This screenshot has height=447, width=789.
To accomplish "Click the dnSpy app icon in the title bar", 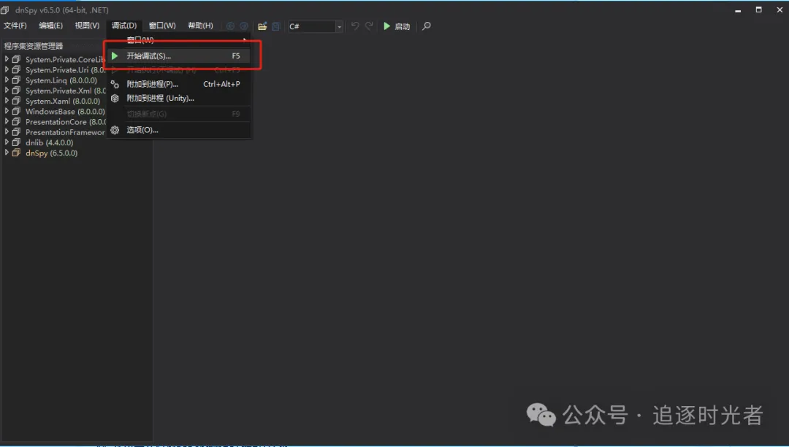I will [x=5, y=9].
